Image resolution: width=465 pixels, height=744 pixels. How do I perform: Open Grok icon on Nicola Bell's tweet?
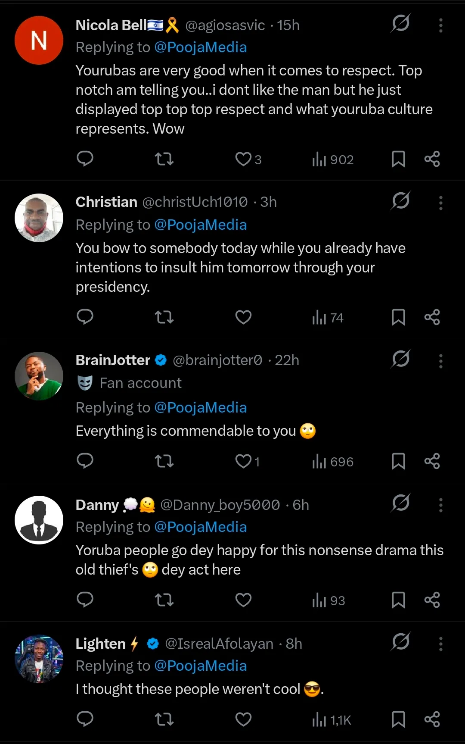pos(400,23)
